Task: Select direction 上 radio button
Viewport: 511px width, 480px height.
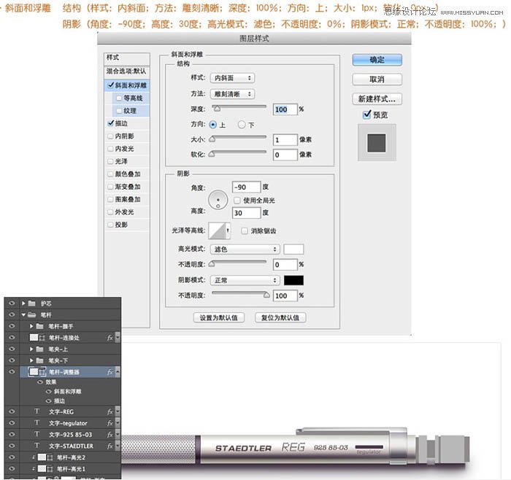Action: 213,125
